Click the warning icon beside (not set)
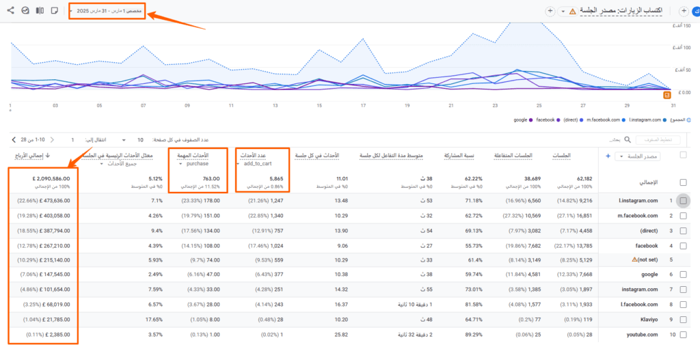The image size is (700, 349). pos(634,260)
